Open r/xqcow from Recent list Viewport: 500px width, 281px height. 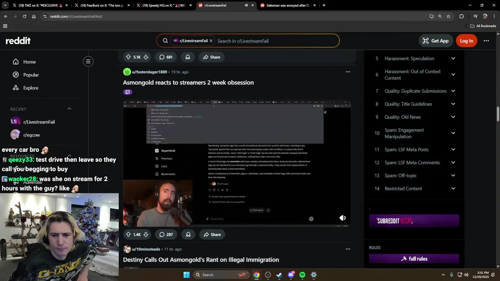click(x=31, y=135)
